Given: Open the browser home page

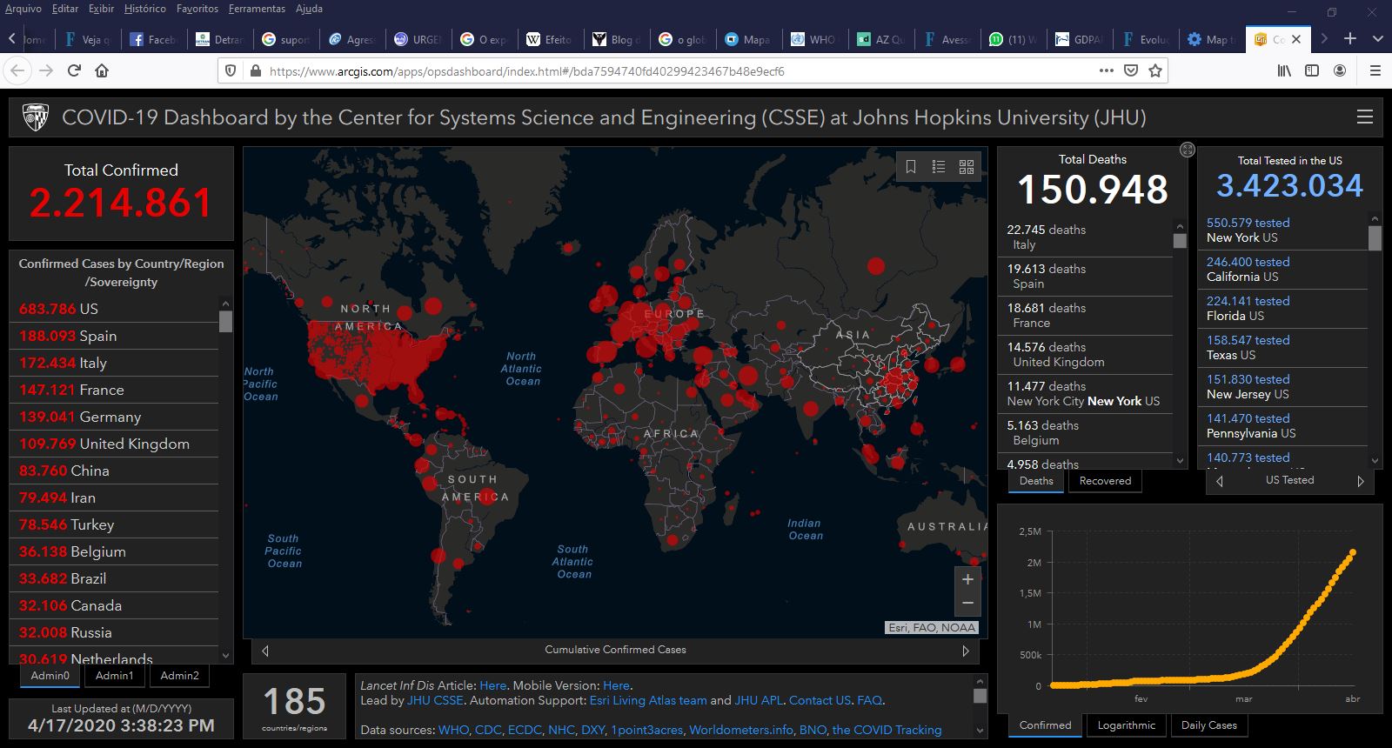Looking at the screenshot, I should (102, 70).
